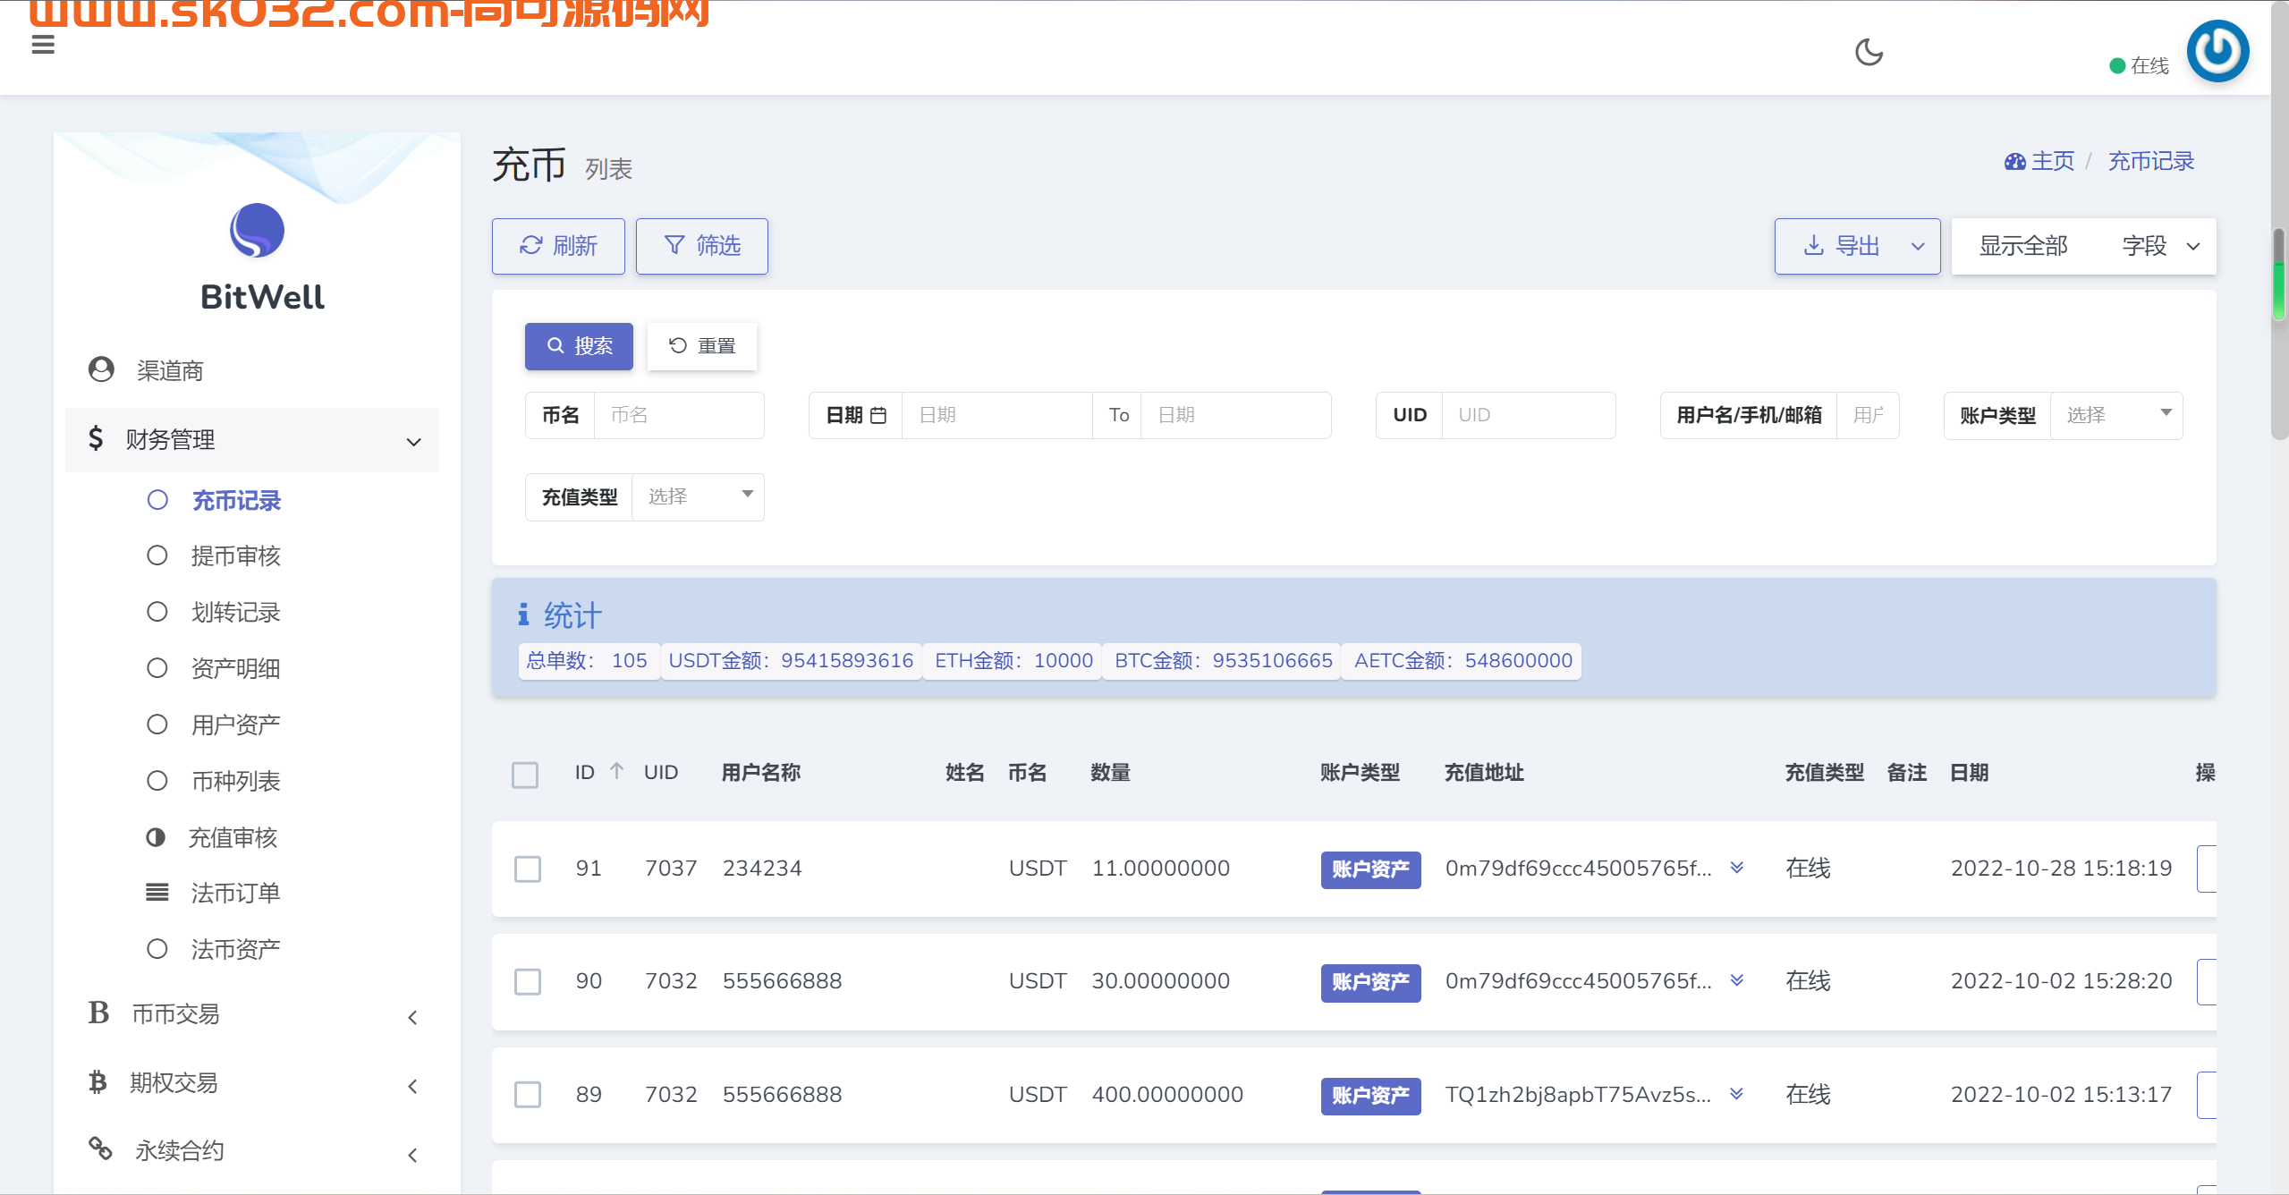Collapse the 财务管理 menu
Screen dimensions: 2289x1195
pyautogui.click(x=252, y=439)
